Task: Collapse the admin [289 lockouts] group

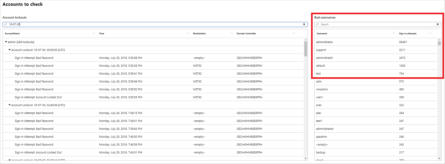Action: click(x=6, y=42)
